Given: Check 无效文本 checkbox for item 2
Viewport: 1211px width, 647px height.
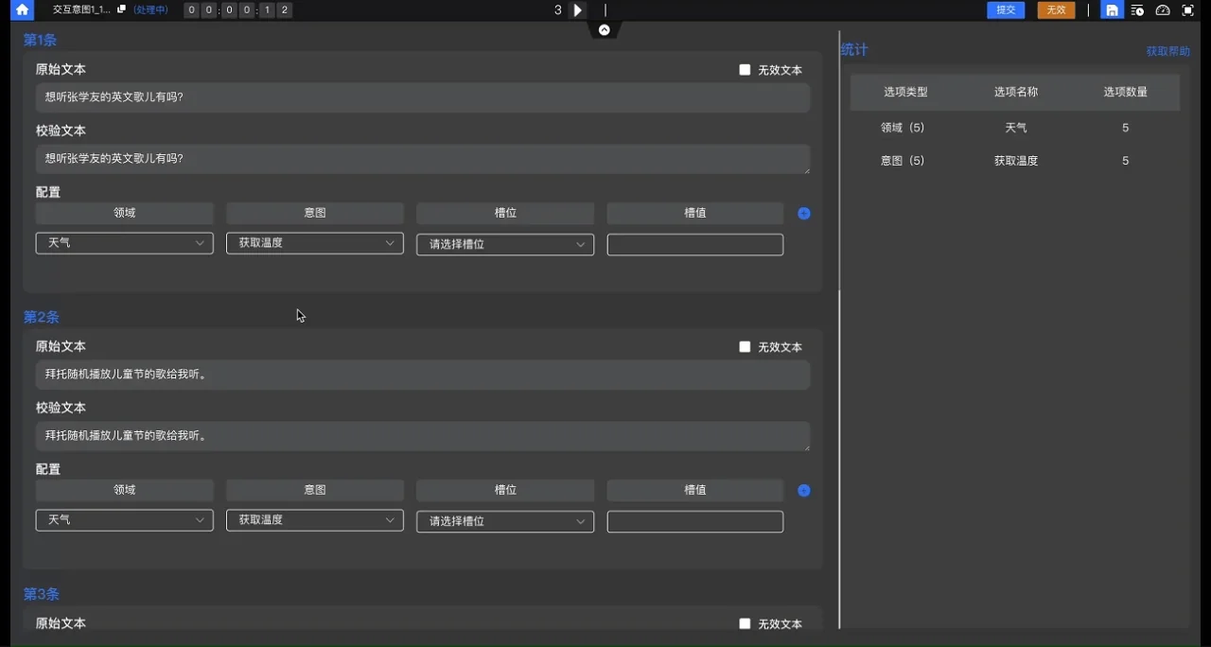Looking at the screenshot, I should coord(745,347).
